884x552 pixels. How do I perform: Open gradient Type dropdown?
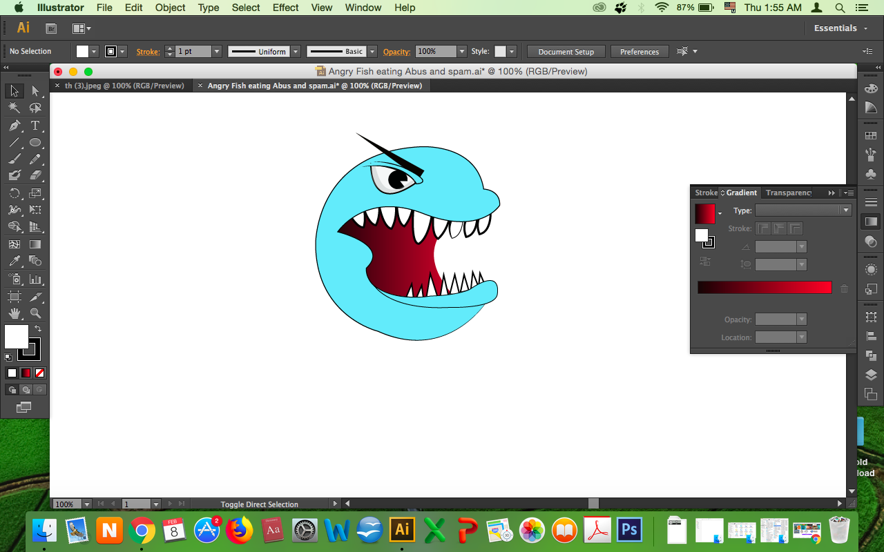803,210
